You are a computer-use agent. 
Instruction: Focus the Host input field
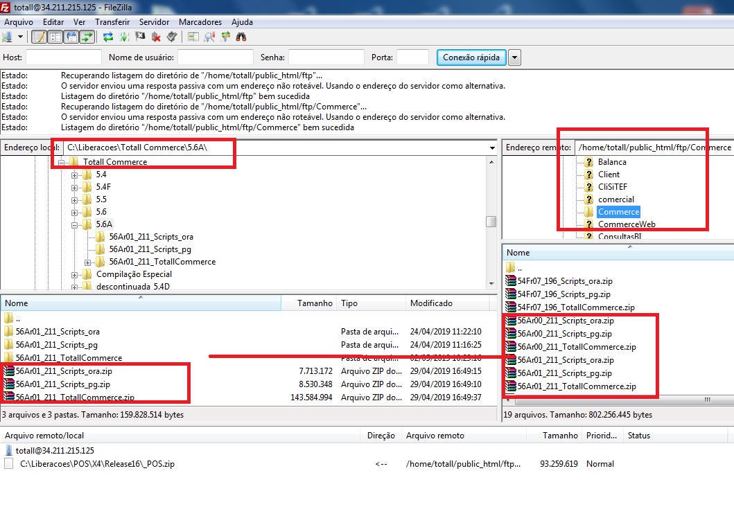tap(64, 57)
